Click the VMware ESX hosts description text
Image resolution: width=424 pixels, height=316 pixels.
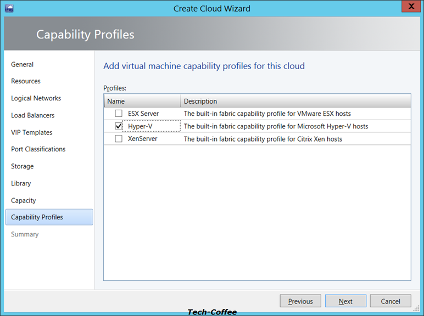point(267,114)
